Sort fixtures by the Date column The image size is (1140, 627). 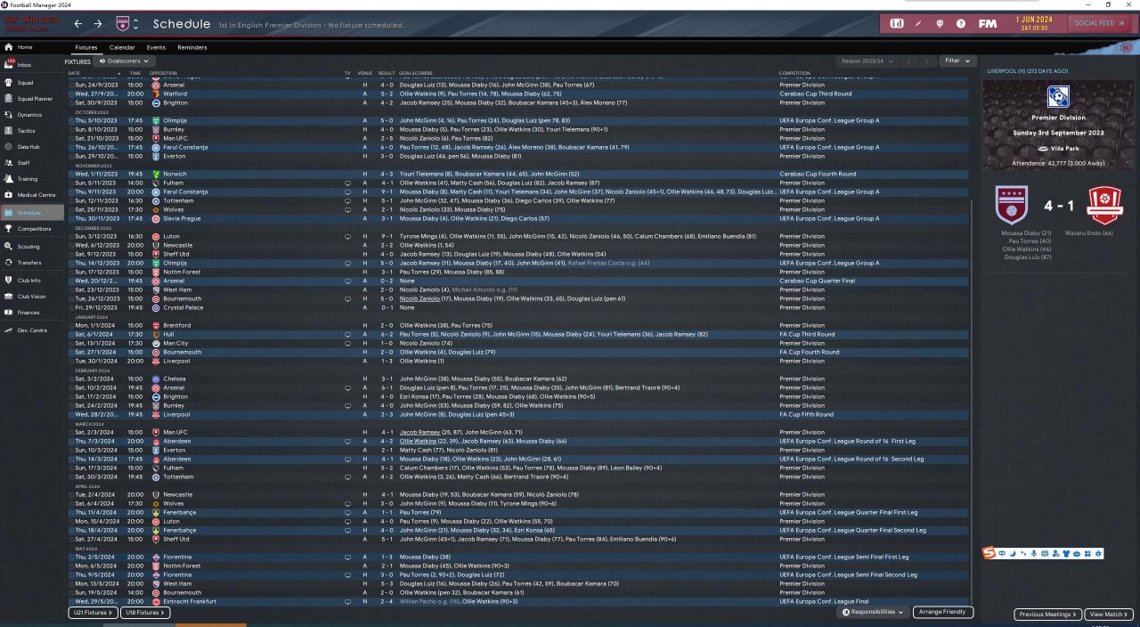(74, 72)
